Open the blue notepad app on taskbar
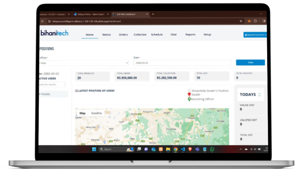The width and height of the screenshot is (300, 187). (205, 149)
